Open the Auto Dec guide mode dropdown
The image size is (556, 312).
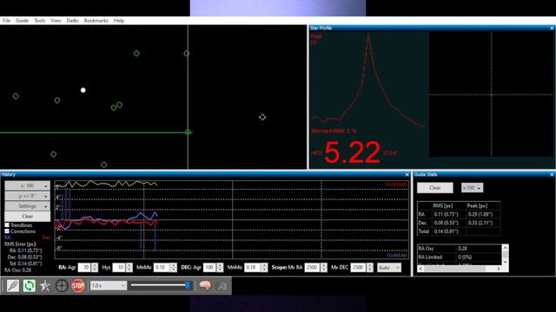(x=389, y=268)
